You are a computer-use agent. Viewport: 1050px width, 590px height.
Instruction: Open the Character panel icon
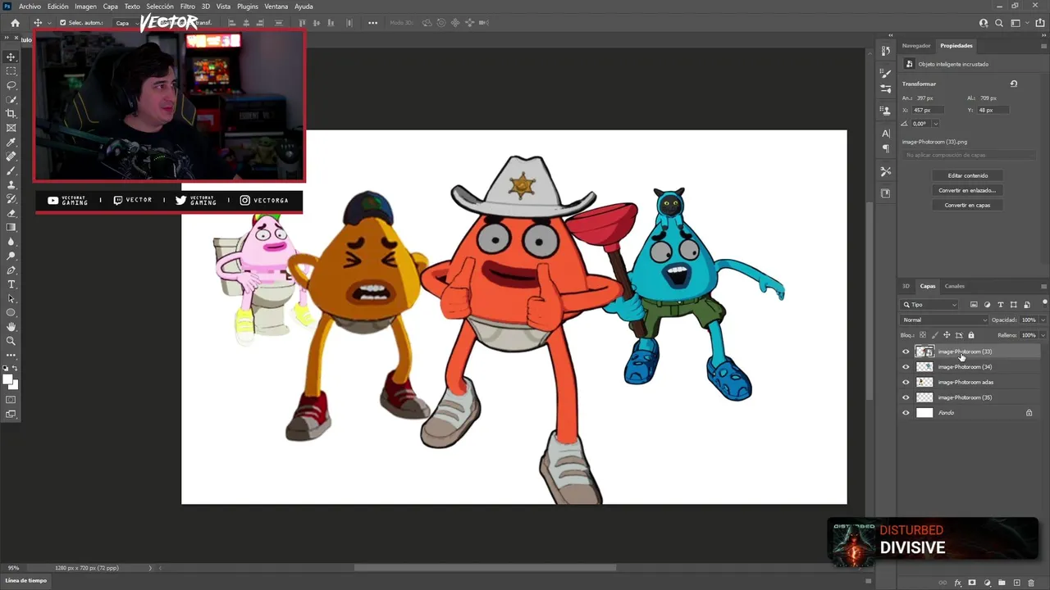point(886,133)
